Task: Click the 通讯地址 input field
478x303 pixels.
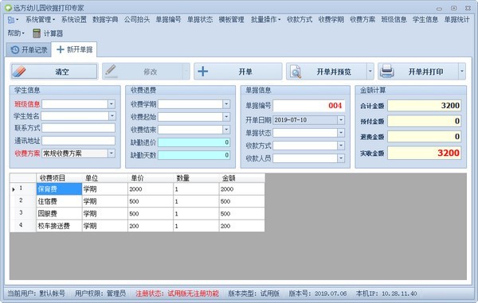Action: 78,141
